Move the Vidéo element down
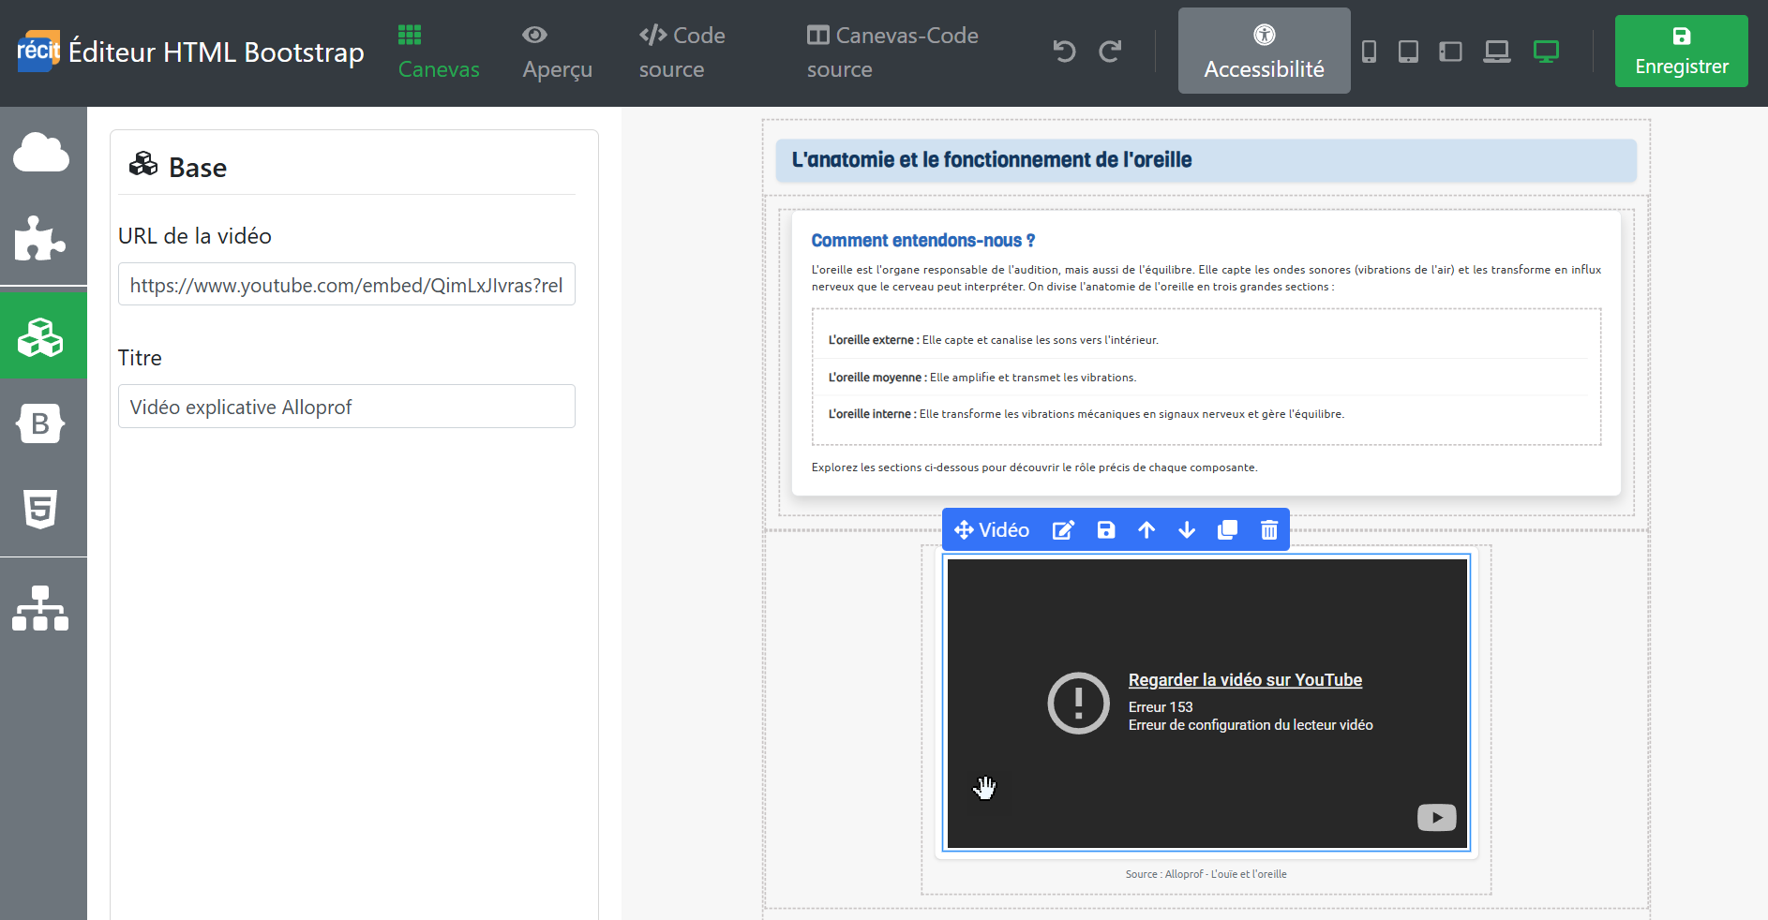Screen dimensions: 1768x920 (x=1187, y=530)
